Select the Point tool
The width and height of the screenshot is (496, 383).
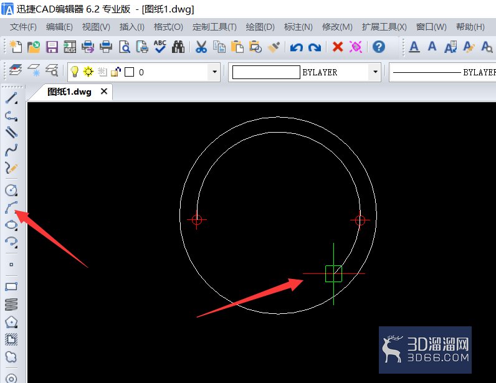tap(11, 265)
